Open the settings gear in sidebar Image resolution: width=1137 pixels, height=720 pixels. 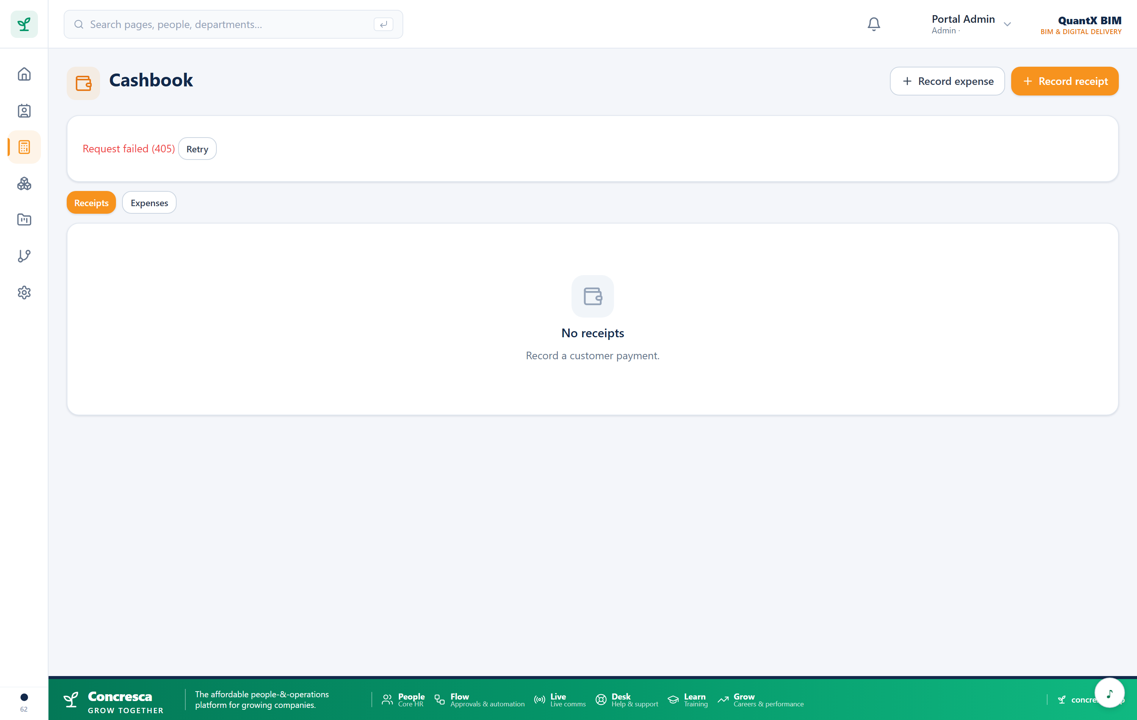[24, 292]
